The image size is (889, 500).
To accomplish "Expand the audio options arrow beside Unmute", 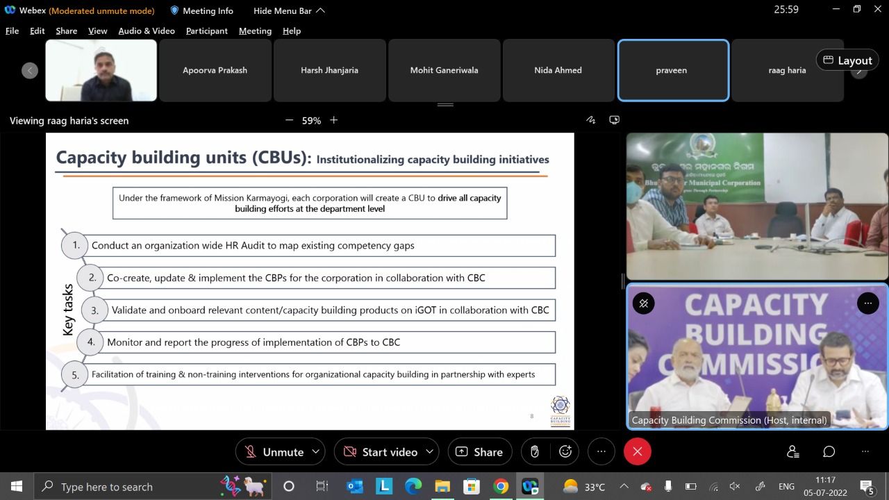I will click(315, 451).
